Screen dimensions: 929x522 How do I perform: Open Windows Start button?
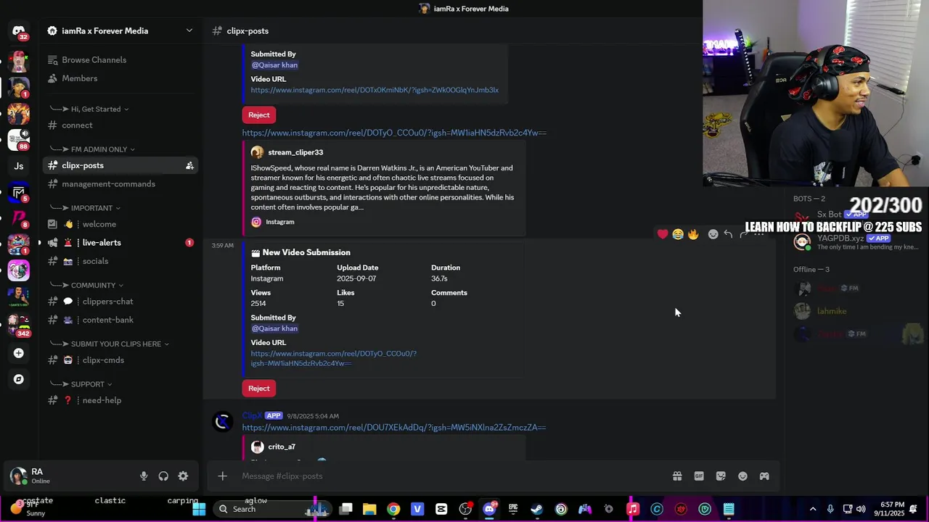click(x=199, y=509)
